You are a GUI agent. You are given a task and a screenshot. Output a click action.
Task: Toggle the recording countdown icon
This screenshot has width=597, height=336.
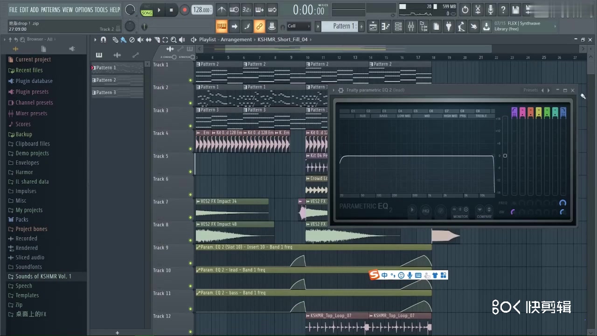[247, 10]
